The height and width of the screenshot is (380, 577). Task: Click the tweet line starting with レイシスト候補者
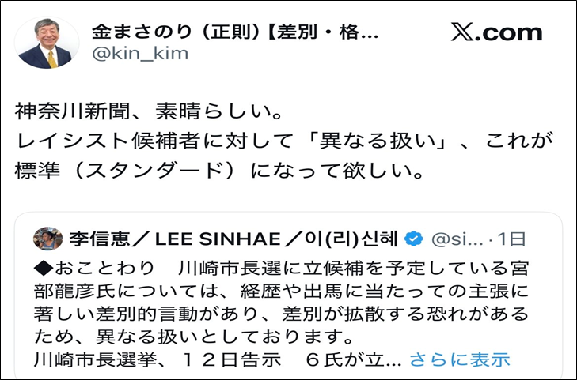[x=284, y=141]
